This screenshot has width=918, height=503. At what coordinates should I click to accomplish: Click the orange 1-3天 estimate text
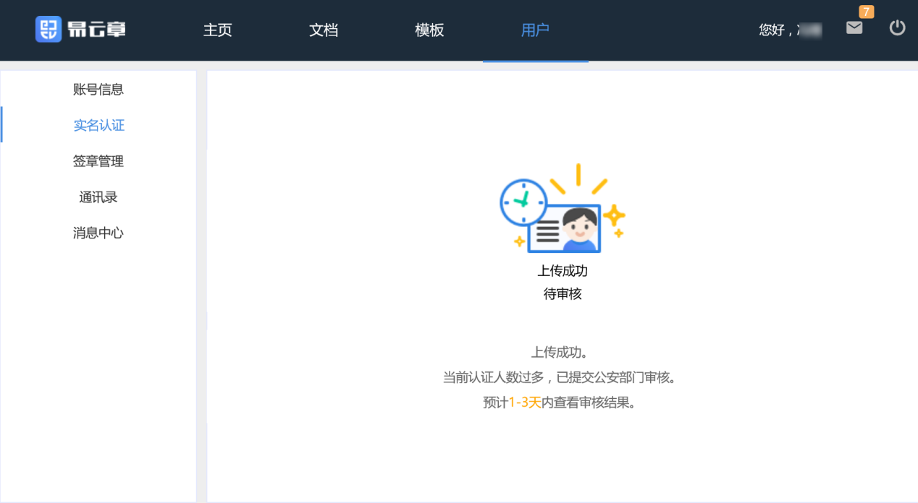pos(525,403)
